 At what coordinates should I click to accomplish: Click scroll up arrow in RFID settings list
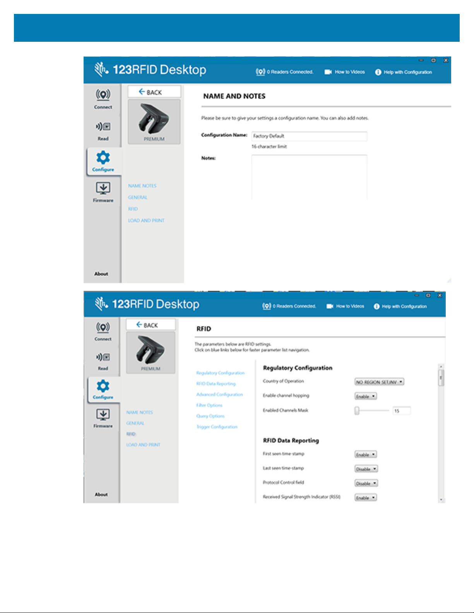coord(441,366)
